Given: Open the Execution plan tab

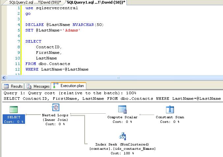Looking at the screenshot, I should (69, 86).
